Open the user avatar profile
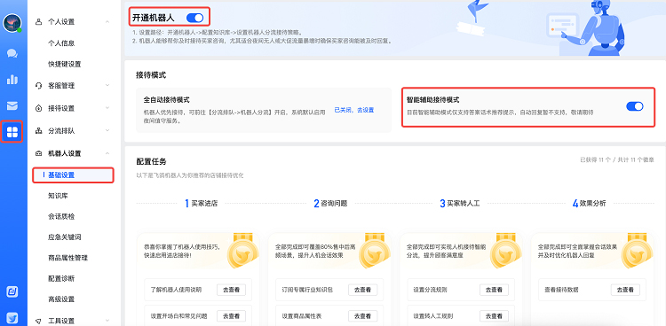This screenshot has height=326, width=666. (12, 23)
